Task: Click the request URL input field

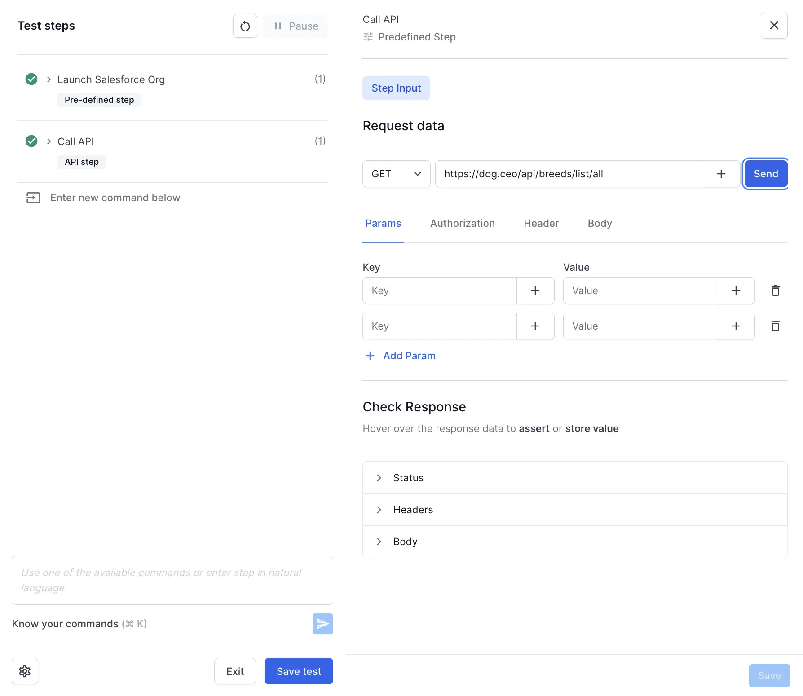Action: point(568,174)
